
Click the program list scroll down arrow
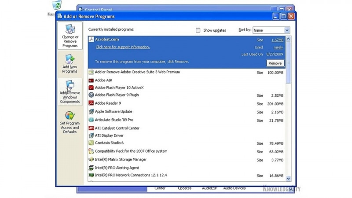tap(288, 179)
